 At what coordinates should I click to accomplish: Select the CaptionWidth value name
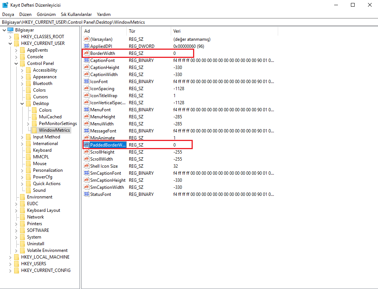pos(104,75)
